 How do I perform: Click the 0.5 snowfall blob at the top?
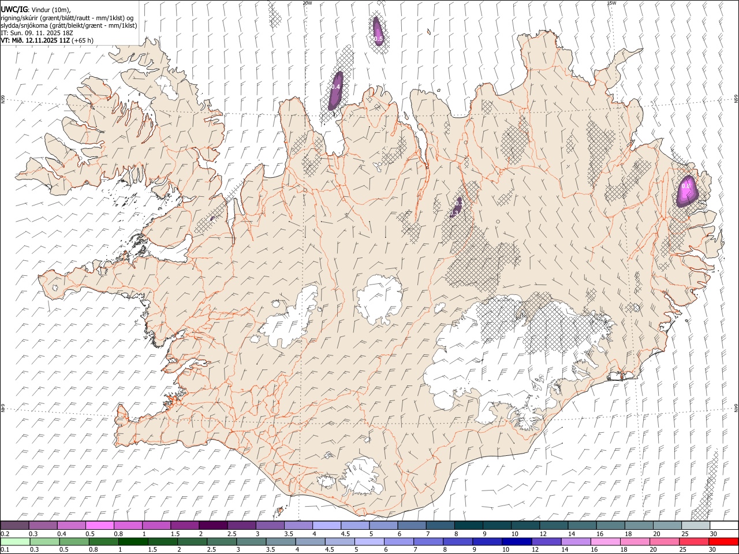(377, 31)
